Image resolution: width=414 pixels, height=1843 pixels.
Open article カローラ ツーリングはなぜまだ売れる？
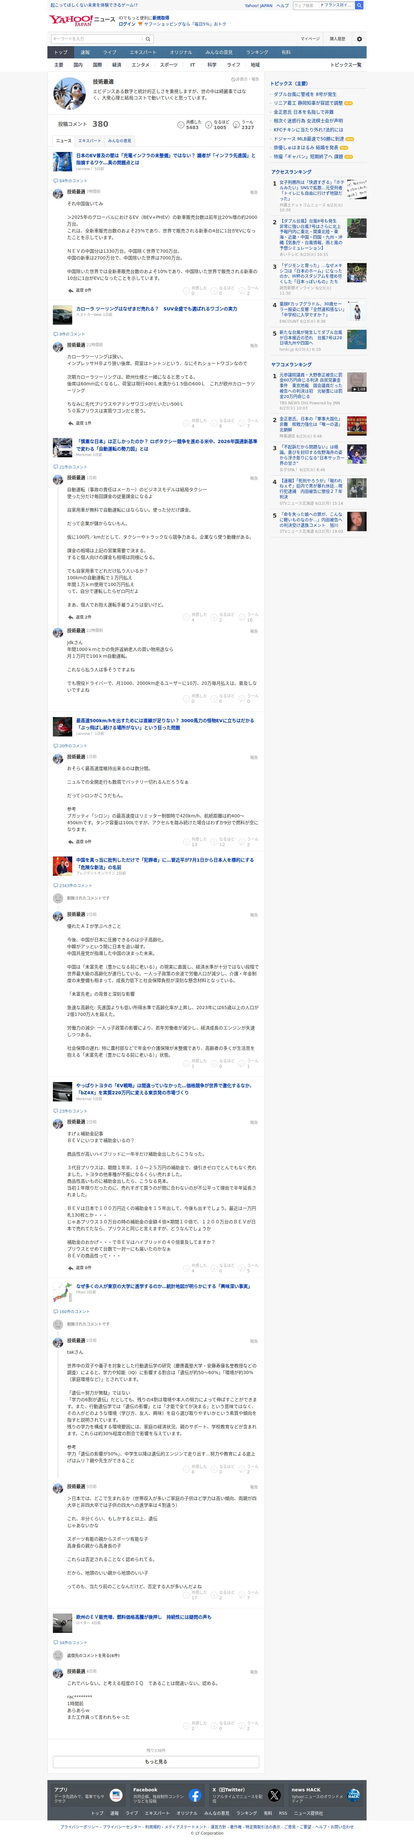coord(157,309)
